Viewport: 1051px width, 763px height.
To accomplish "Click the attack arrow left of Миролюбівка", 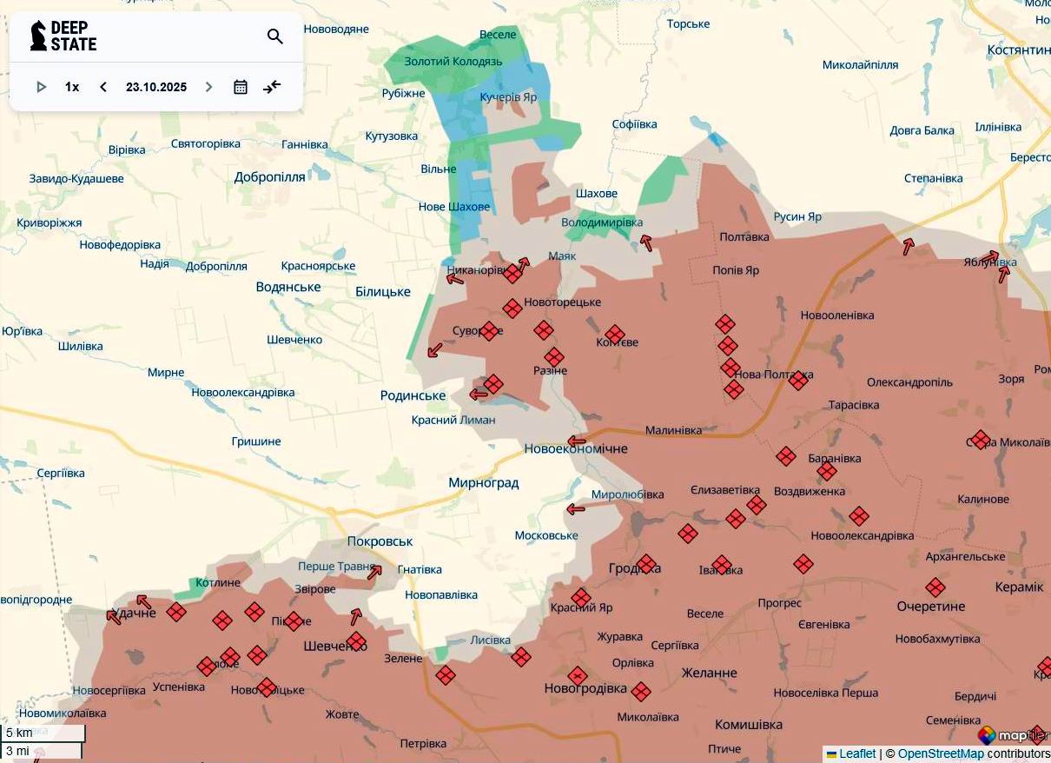I will [575, 509].
